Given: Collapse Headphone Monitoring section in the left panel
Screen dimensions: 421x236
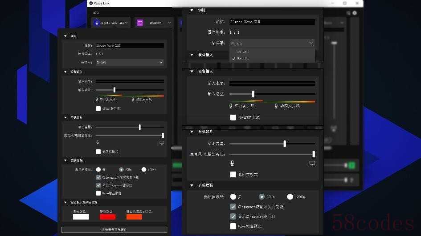Looking at the screenshot, I should pos(65,117).
